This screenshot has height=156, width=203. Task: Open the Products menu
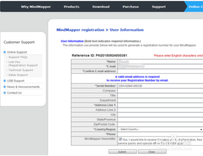point(71,7)
